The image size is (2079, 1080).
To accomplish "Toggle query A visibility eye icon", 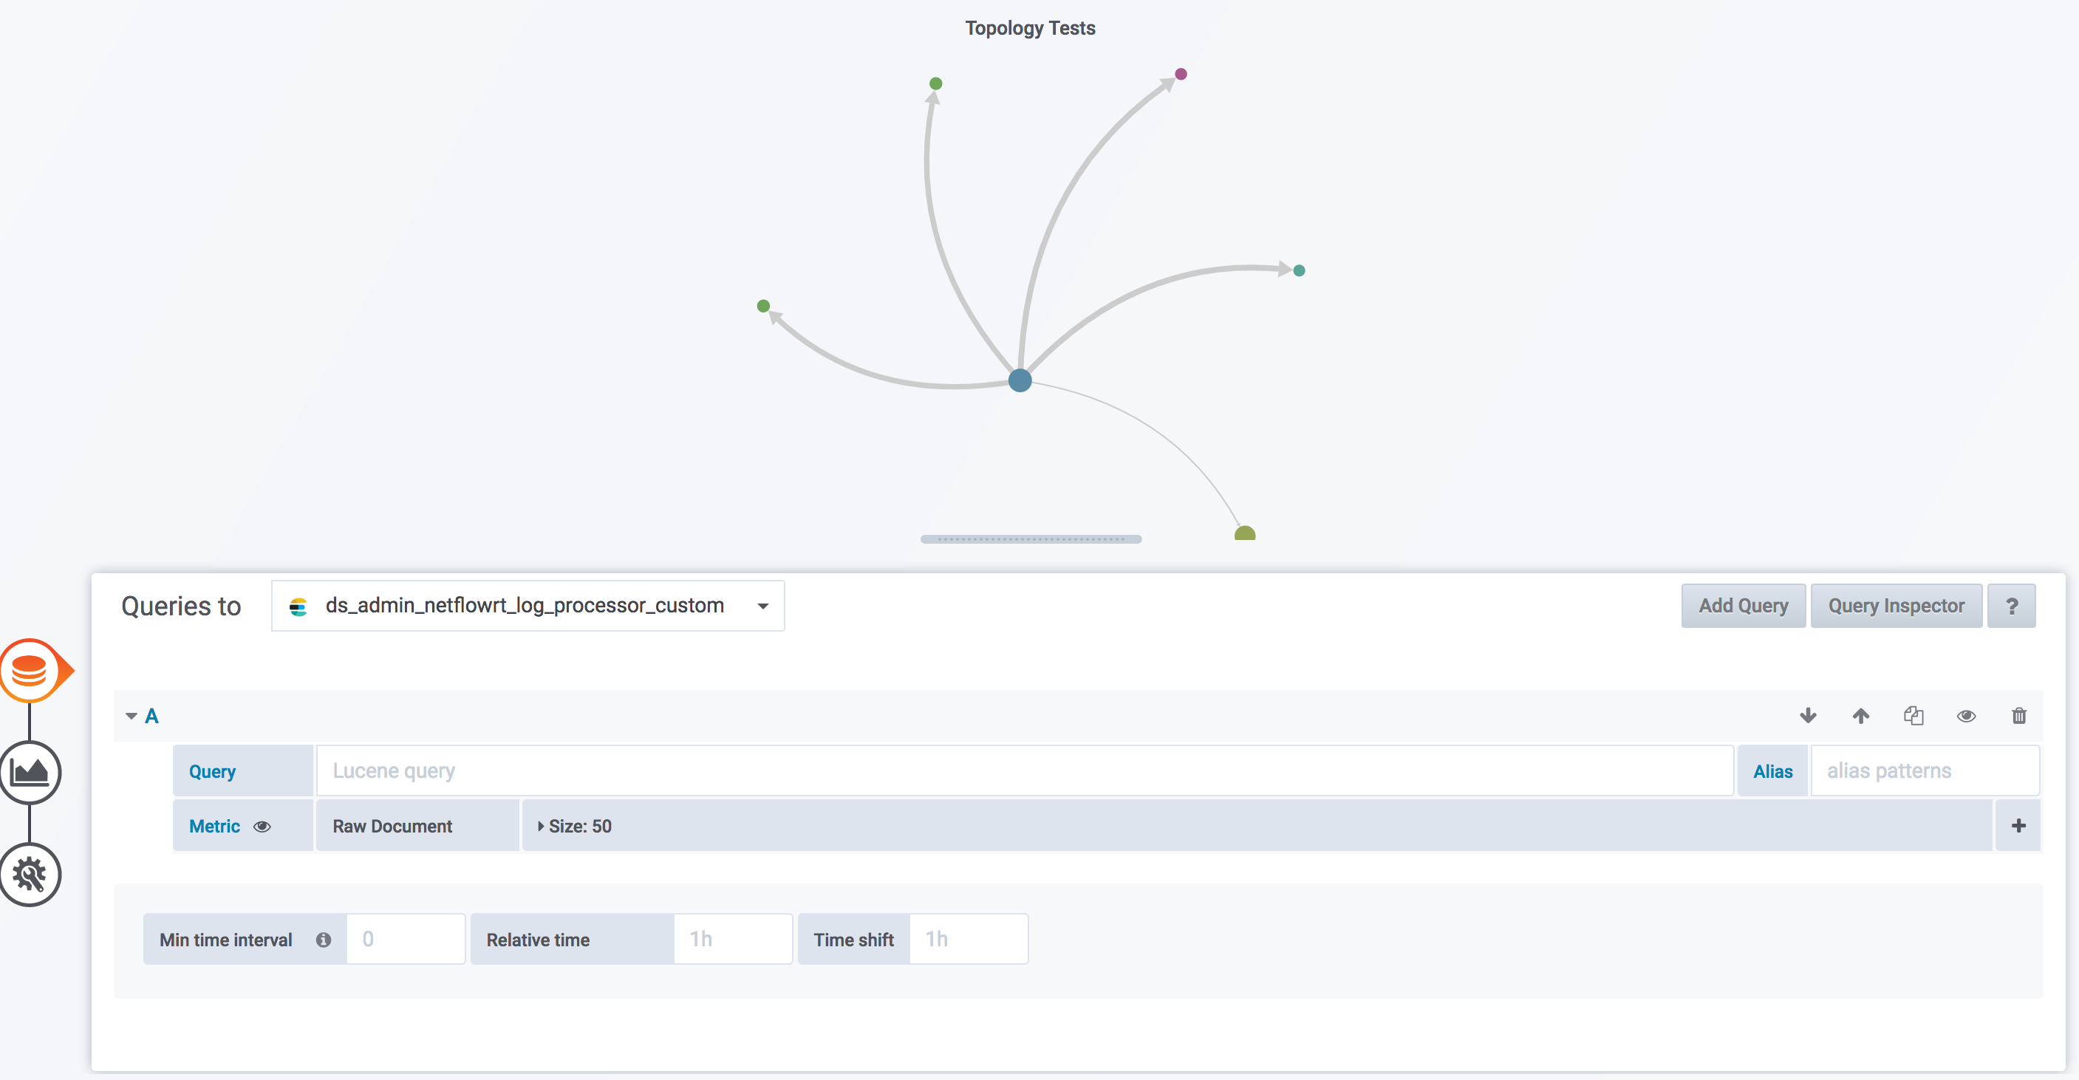I will (1966, 716).
